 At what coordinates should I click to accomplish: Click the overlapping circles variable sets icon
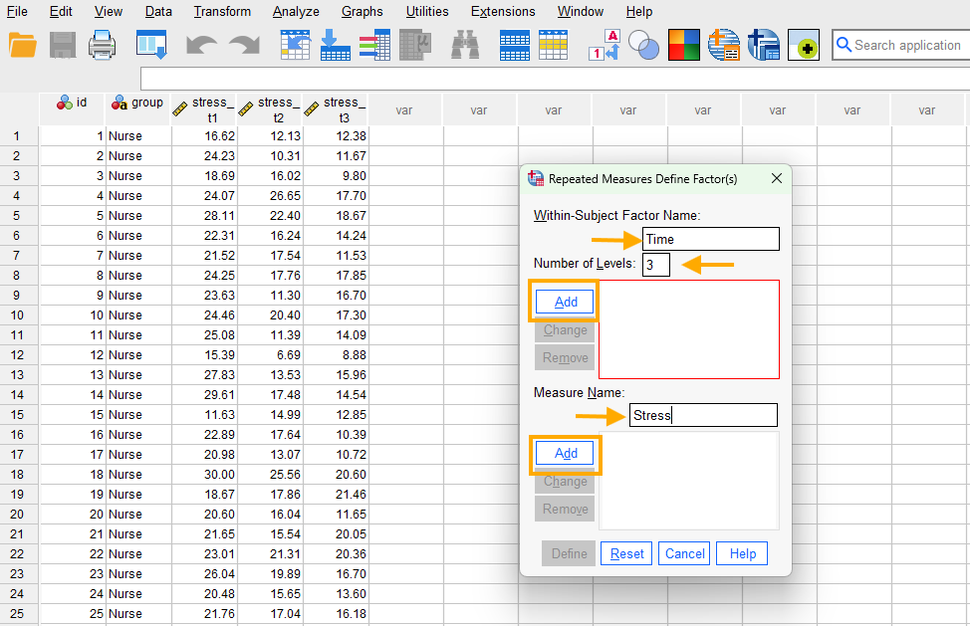(644, 45)
